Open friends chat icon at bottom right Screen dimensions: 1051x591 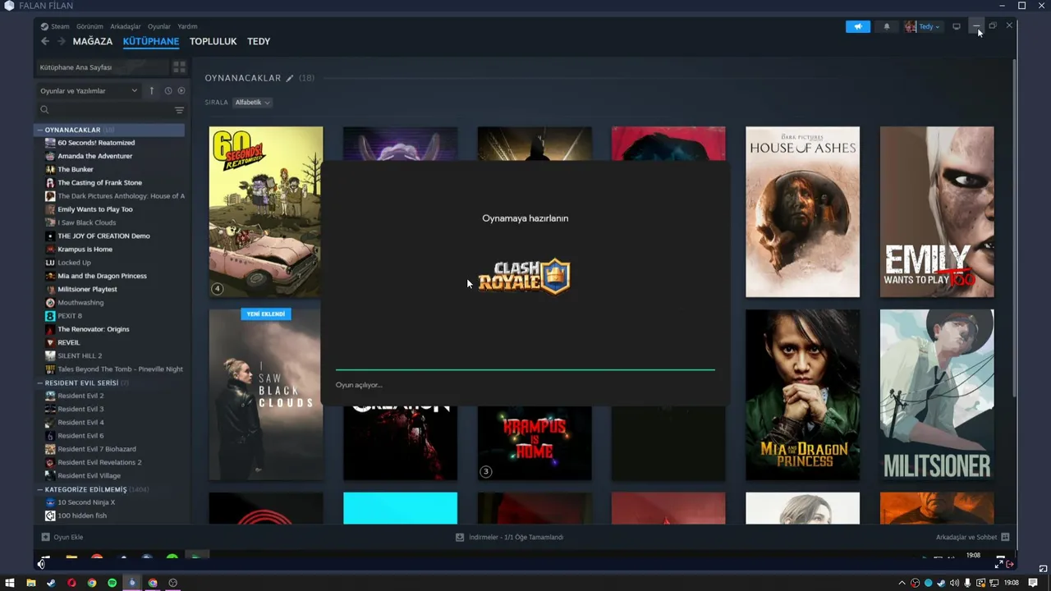[x=1005, y=537]
